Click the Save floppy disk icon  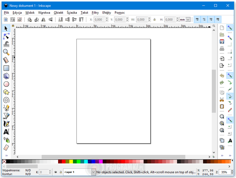click(222, 42)
